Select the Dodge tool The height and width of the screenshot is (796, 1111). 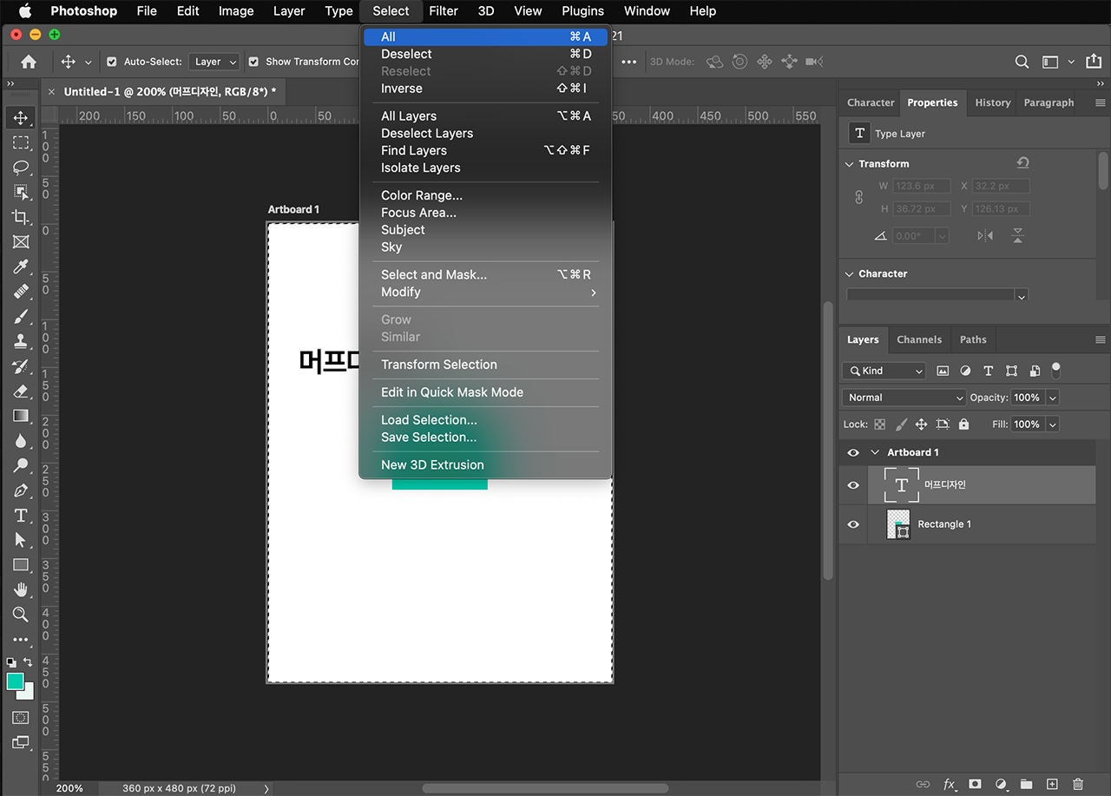[x=21, y=465]
